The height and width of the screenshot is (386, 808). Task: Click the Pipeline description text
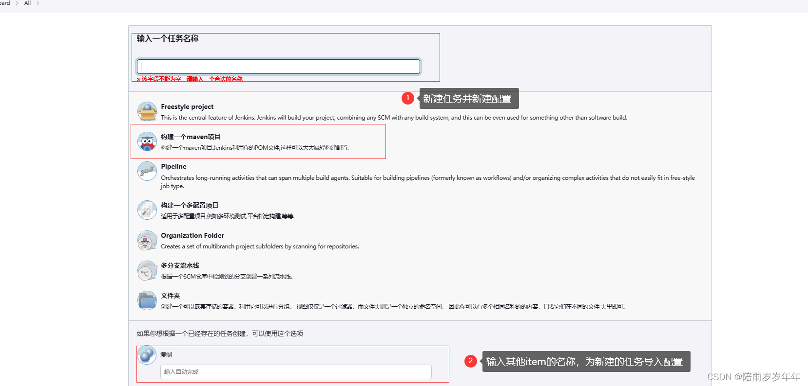tap(428, 182)
